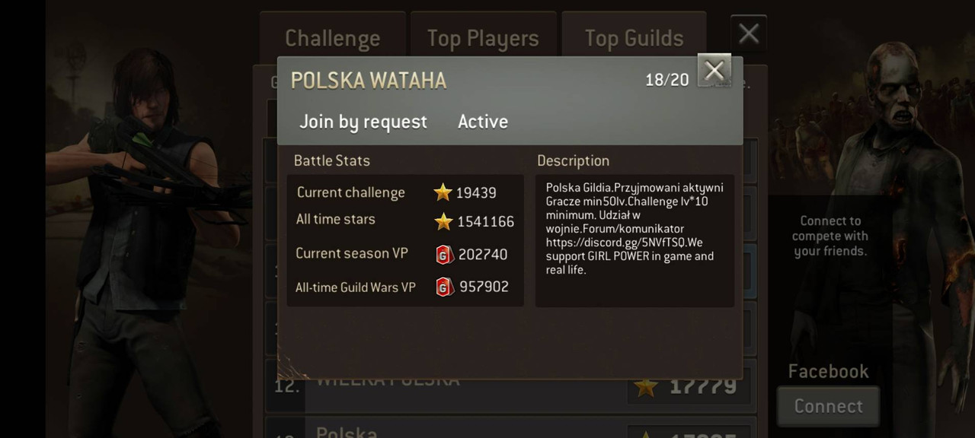Tap the star icon beside 17779
Image resolution: width=975 pixels, height=438 pixels.
pyautogui.click(x=646, y=386)
